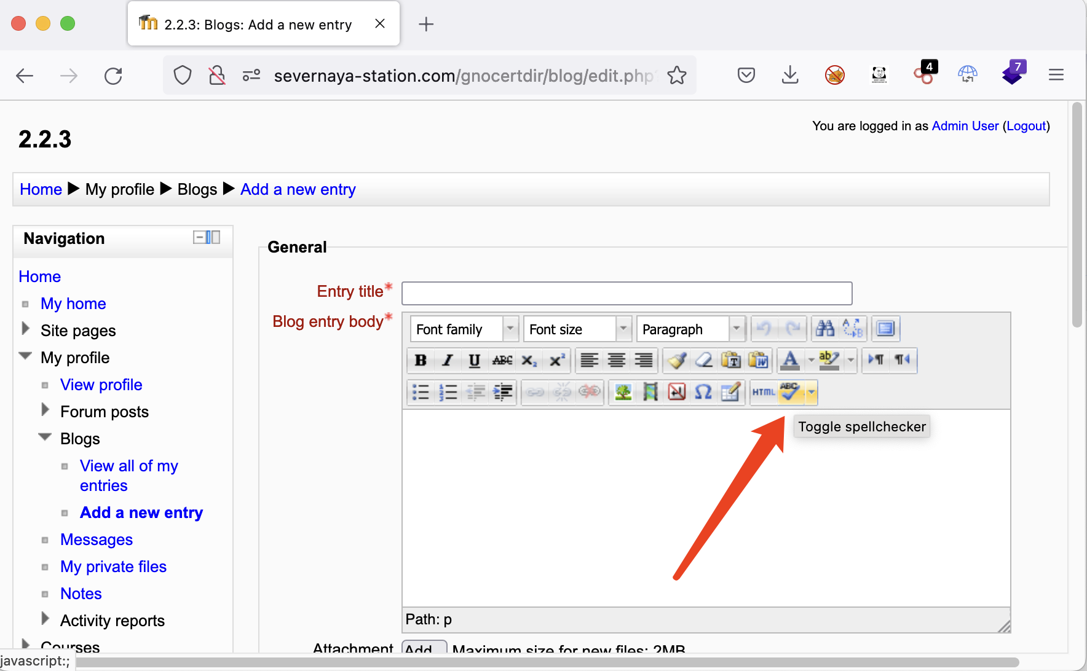
Task: Expand Site pages in Navigation
Action: [26, 329]
